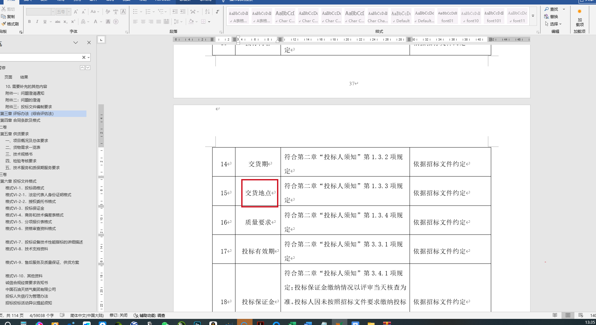The height and width of the screenshot is (325, 596).
Task: Clear the navigation search box
Action: [84, 57]
